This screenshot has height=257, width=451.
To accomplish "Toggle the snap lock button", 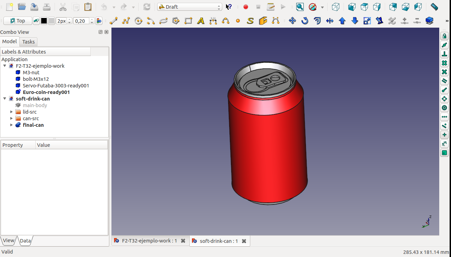I will point(444,36).
